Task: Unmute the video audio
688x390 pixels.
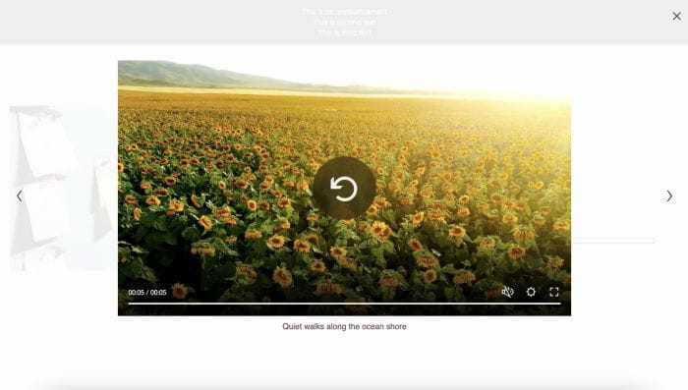Action: coord(508,292)
